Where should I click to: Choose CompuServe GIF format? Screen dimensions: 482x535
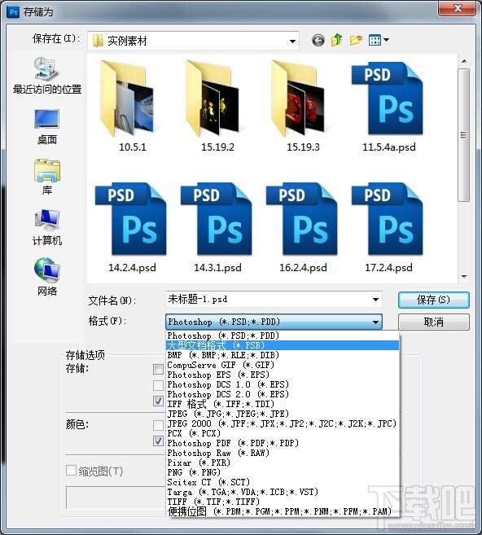click(283, 365)
